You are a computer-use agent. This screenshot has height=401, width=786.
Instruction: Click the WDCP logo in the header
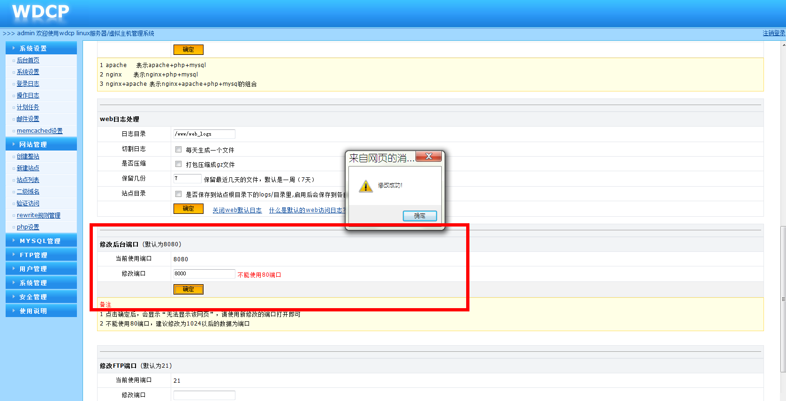click(40, 12)
